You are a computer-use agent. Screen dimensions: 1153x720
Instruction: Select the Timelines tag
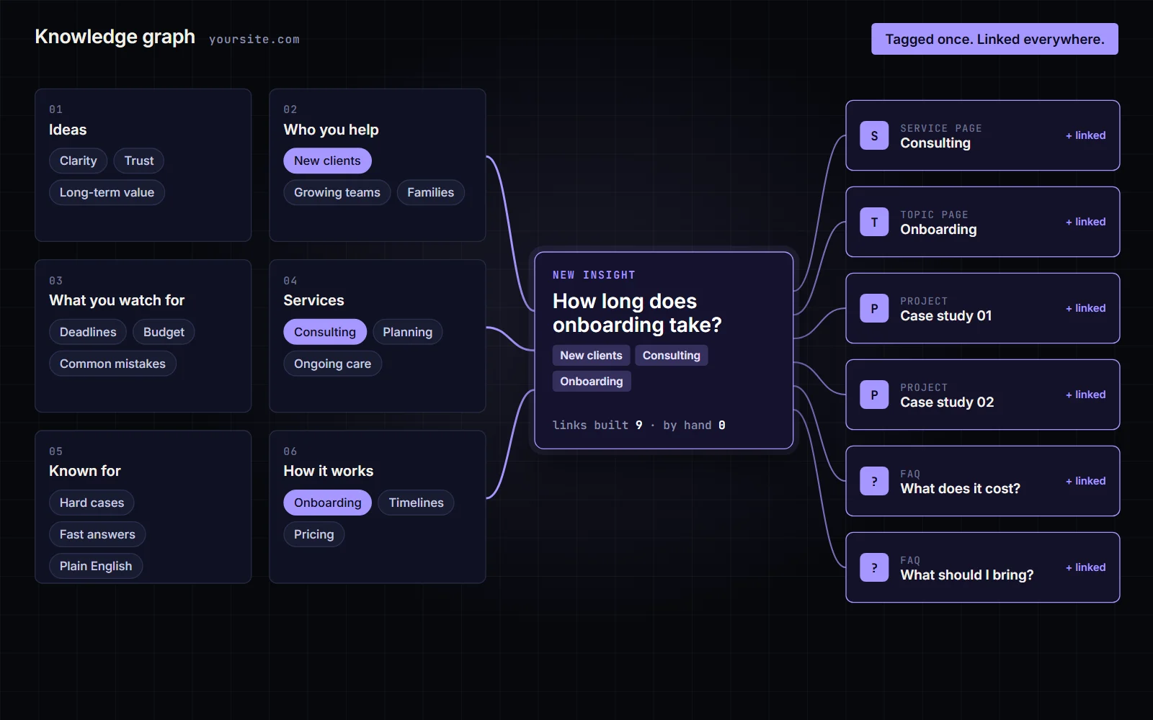click(416, 503)
